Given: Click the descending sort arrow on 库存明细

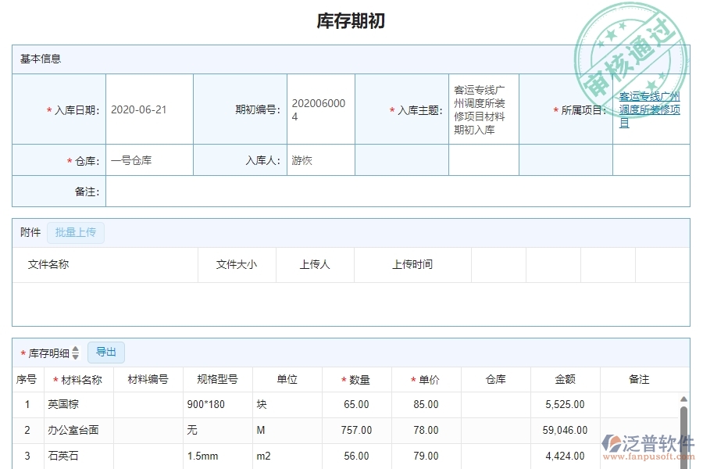Looking at the screenshot, I should click(75, 356).
